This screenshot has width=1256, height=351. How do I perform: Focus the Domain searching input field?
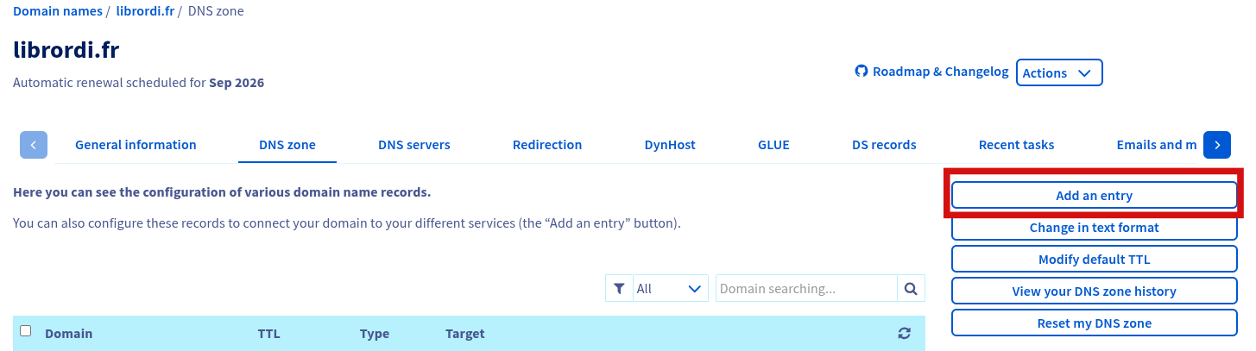tap(806, 289)
